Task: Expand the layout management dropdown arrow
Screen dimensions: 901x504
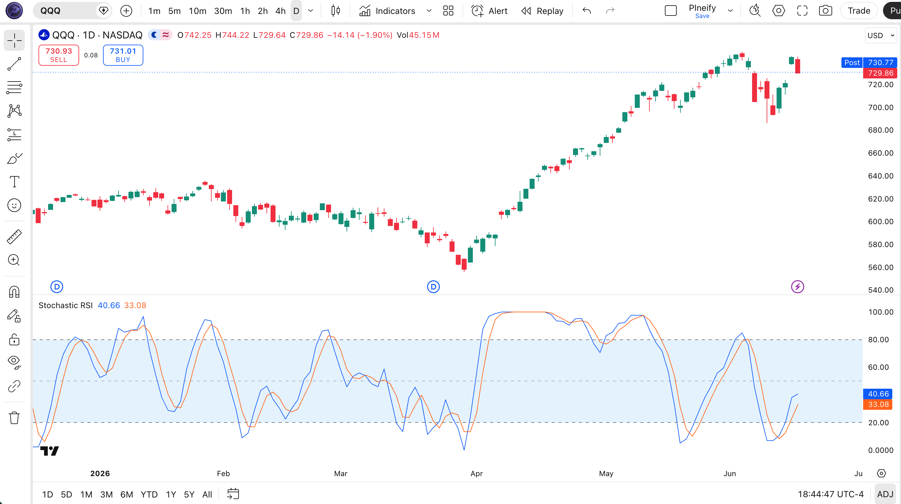Action: coord(730,11)
